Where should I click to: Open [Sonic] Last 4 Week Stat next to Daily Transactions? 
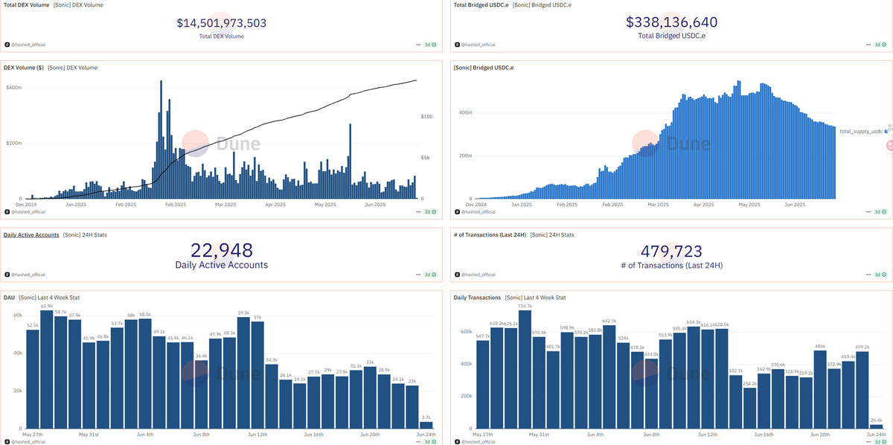(535, 297)
